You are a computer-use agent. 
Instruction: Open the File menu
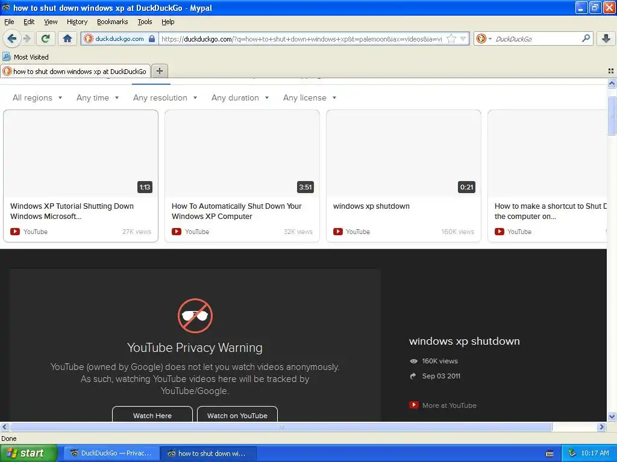click(x=9, y=22)
